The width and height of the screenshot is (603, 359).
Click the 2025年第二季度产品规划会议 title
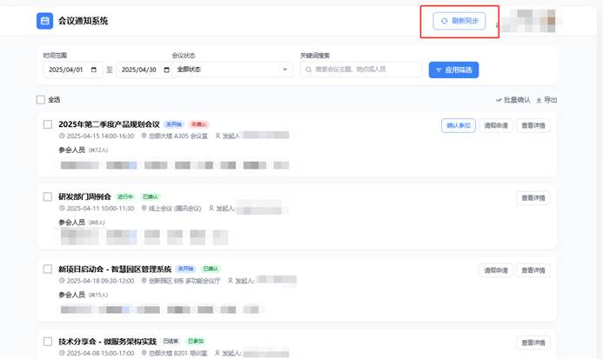pyautogui.click(x=109, y=124)
